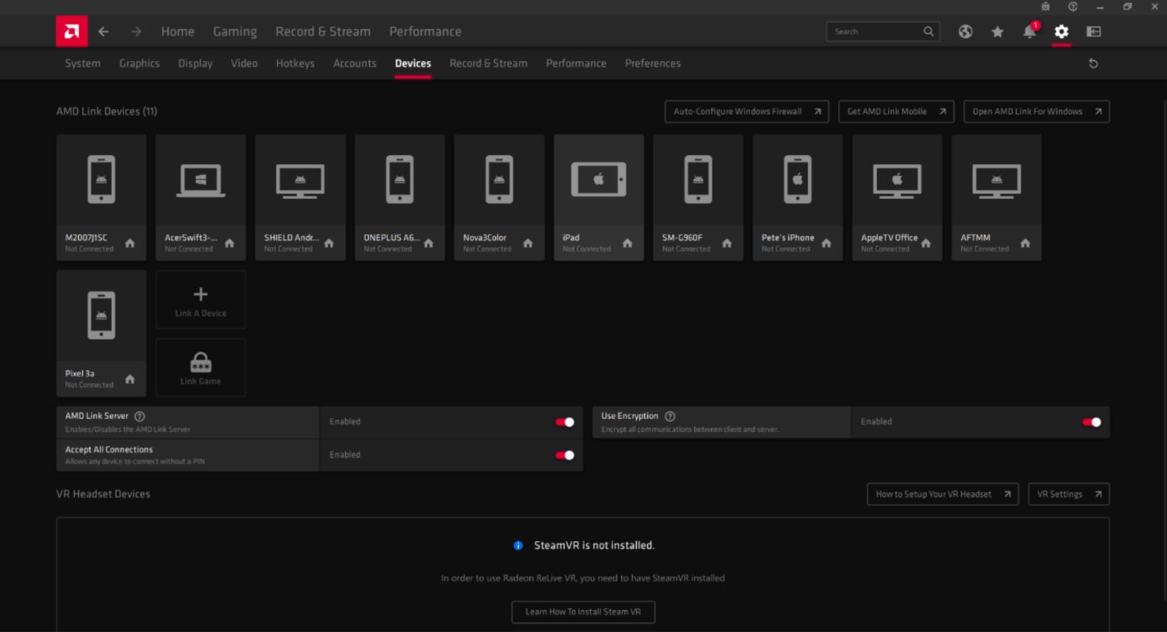Image resolution: width=1167 pixels, height=632 pixels.
Task: Toggle the sidebar panel icon
Action: click(x=1094, y=31)
